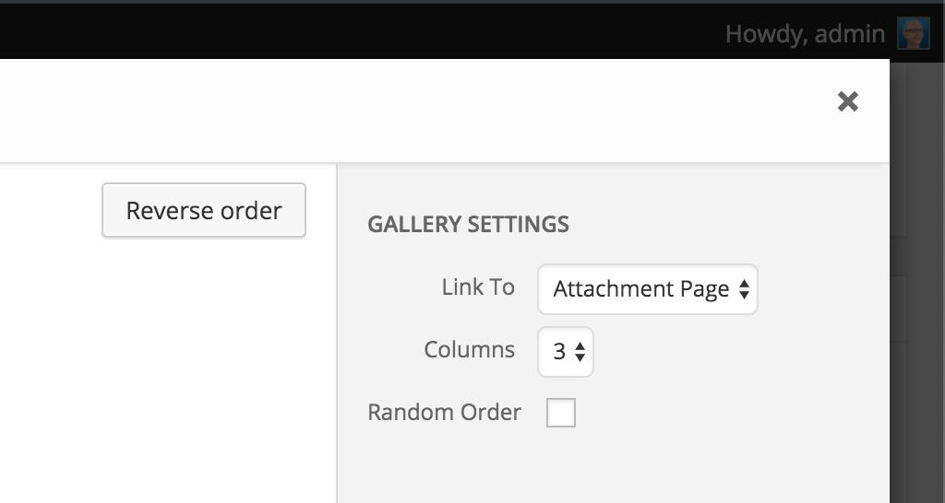Click the dark admin toolbar left of Howdy
The height and width of the screenshot is (503, 945).
click(362, 33)
